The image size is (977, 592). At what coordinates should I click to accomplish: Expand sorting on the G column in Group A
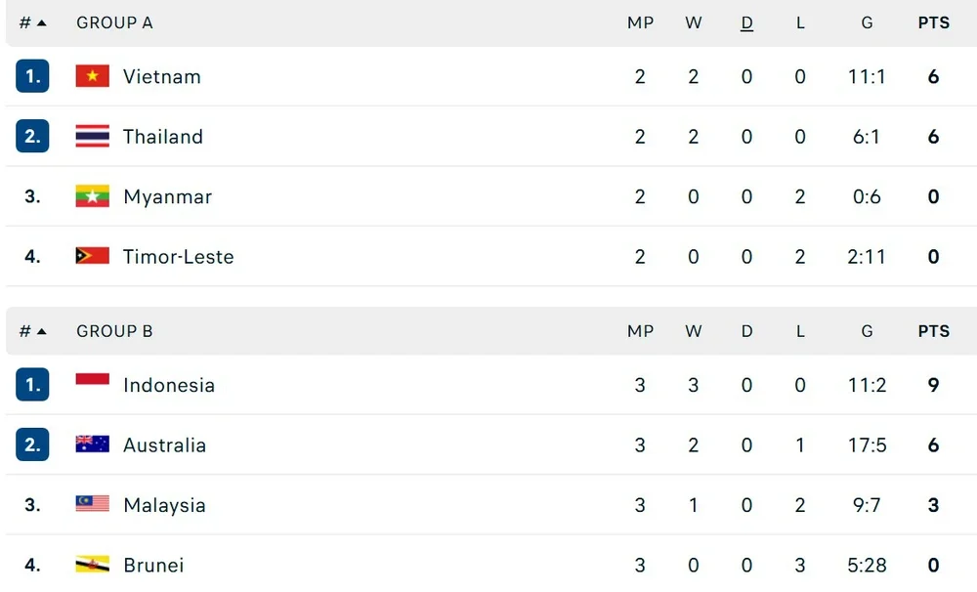point(866,22)
